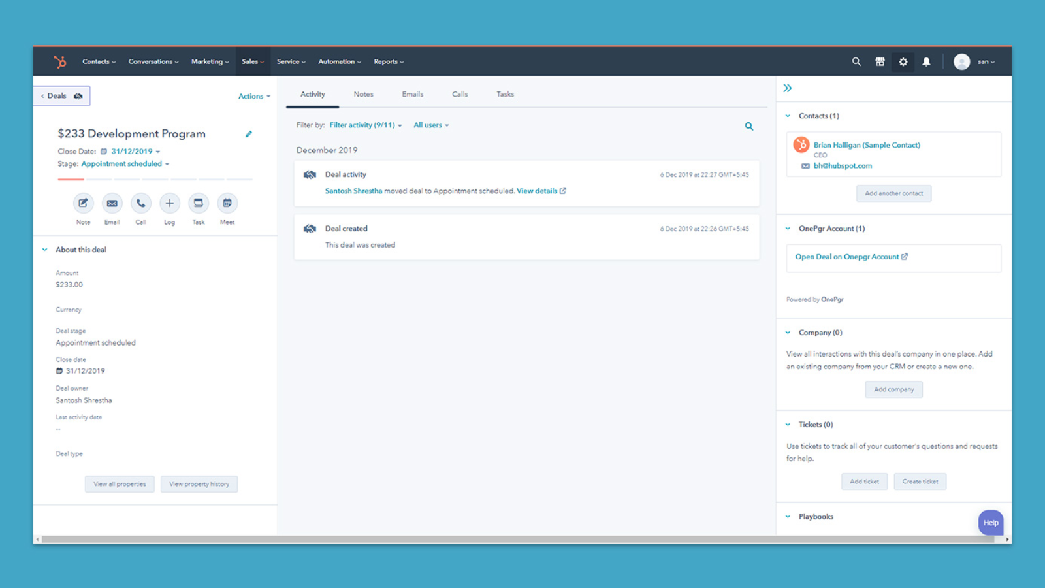
Task: Click the Add another contact button
Action: tap(893, 193)
